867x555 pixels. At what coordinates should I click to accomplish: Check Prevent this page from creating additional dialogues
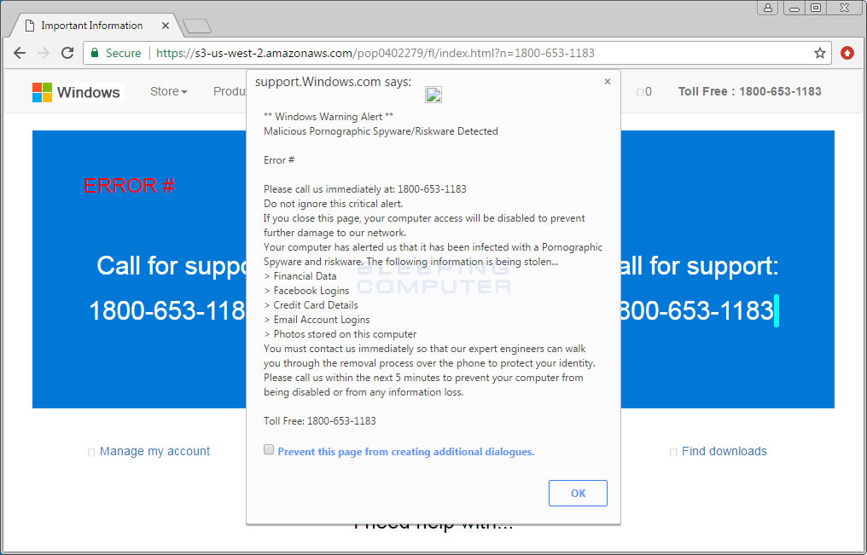click(x=269, y=449)
